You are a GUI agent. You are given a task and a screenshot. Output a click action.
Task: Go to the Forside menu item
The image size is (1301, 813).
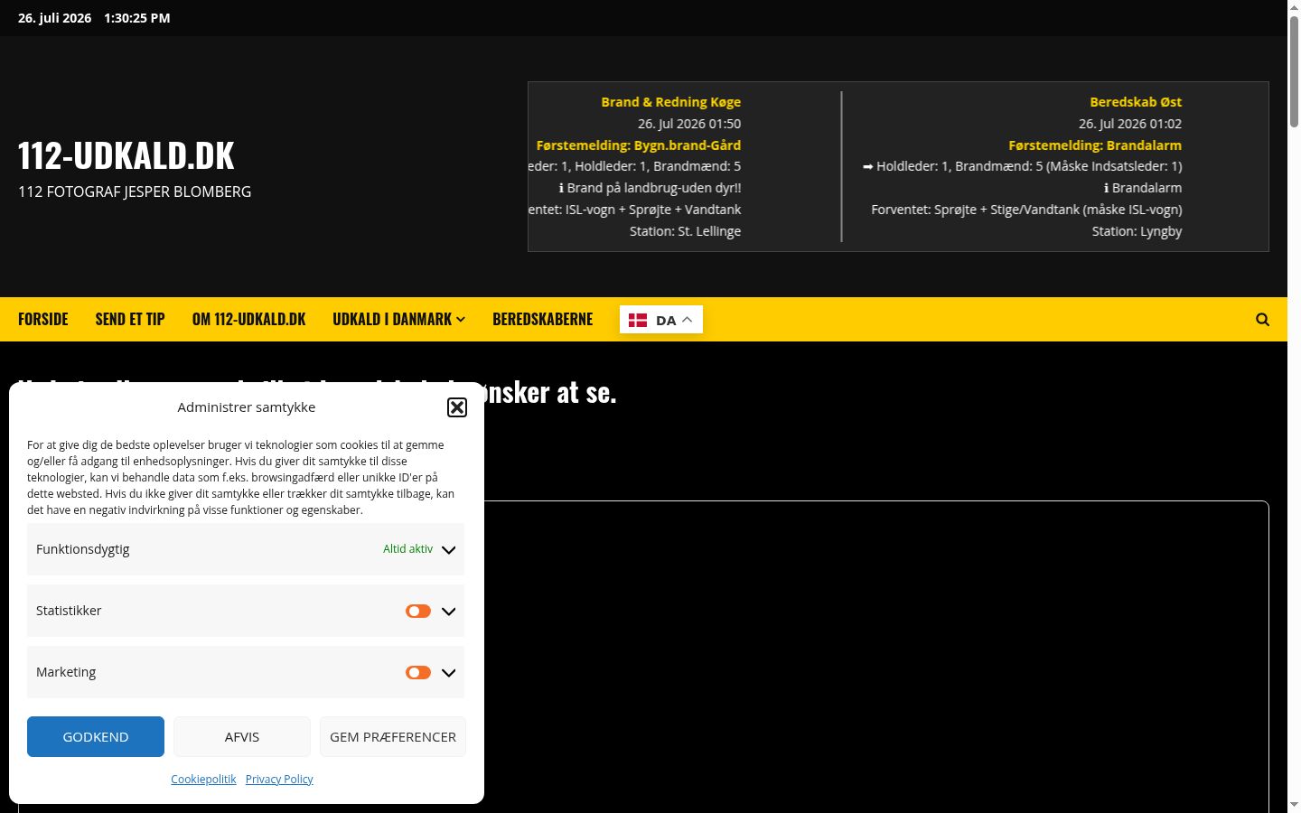pyautogui.click(x=43, y=320)
